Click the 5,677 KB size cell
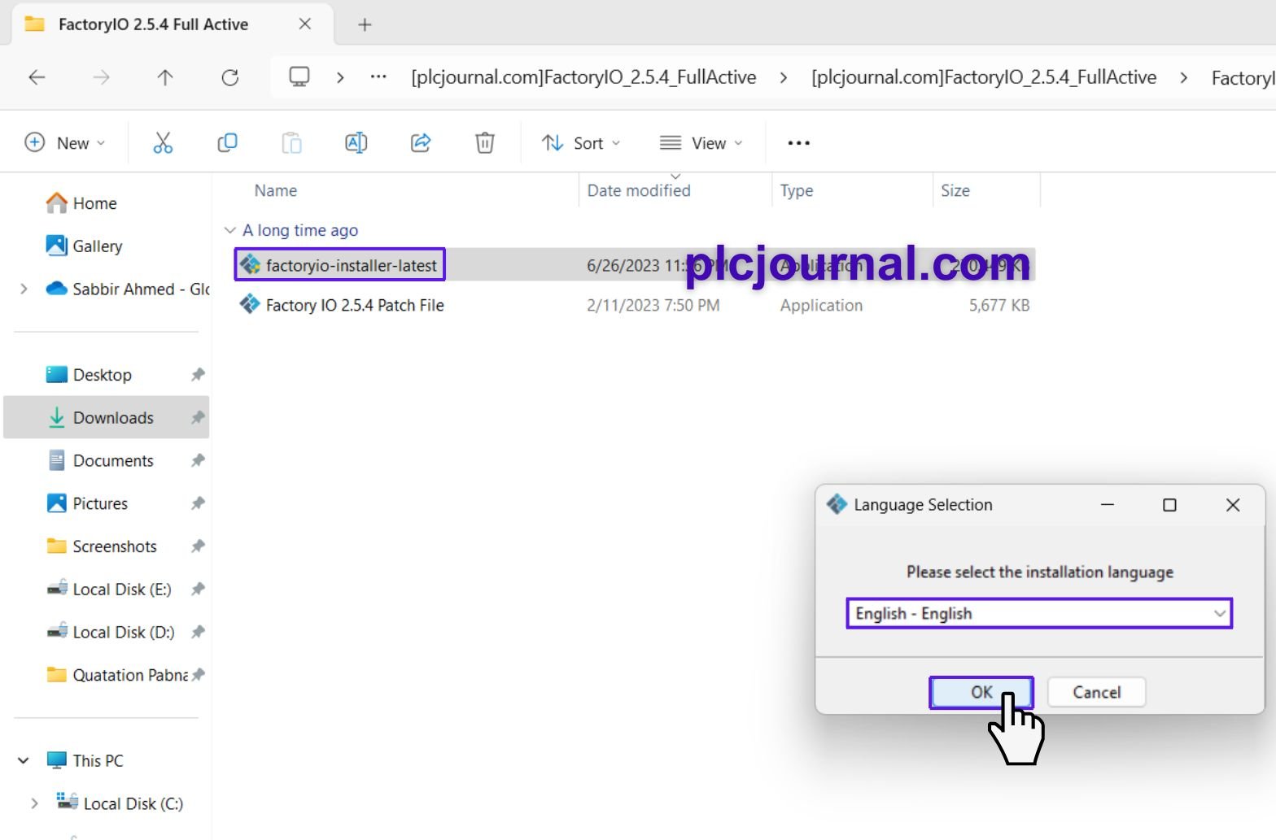This screenshot has width=1276, height=840. (x=999, y=306)
